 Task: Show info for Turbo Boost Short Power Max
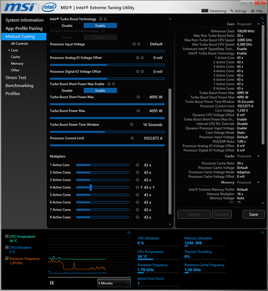(x=138, y=97)
